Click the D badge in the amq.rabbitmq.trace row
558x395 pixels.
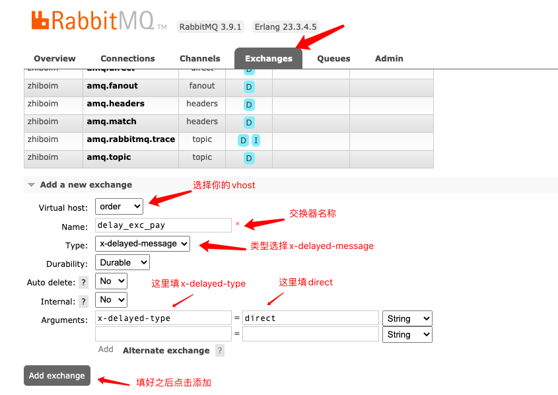[243, 140]
